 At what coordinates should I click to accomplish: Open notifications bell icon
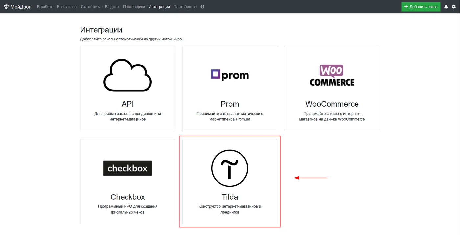coord(446,7)
